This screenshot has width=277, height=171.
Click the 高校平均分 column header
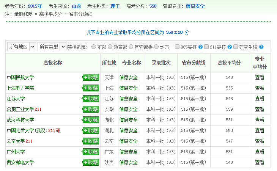(229, 63)
